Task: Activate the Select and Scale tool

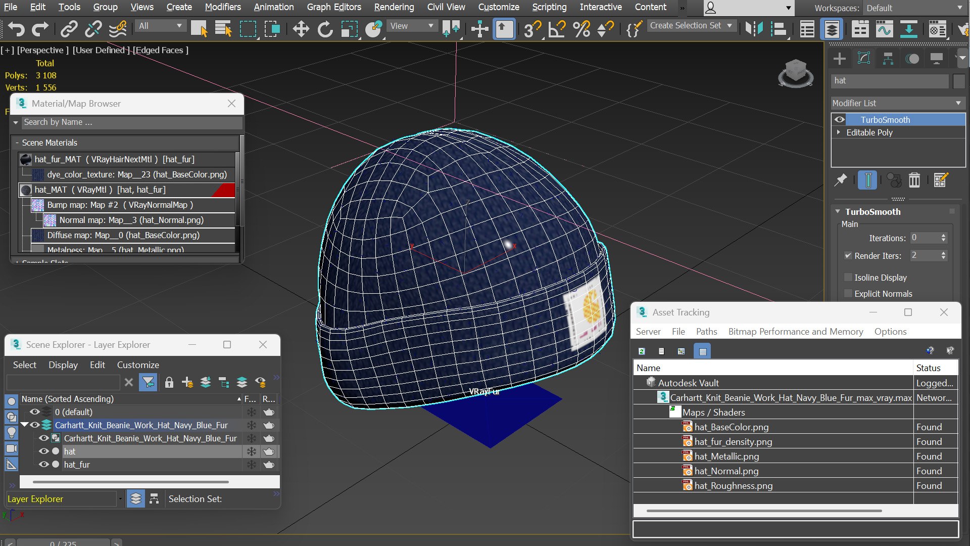Action: click(349, 29)
